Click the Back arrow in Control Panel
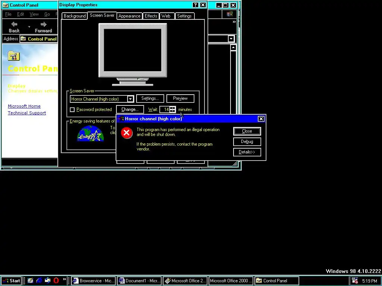Image resolution: width=382 pixels, height=286 pixels. pos(14,24)
